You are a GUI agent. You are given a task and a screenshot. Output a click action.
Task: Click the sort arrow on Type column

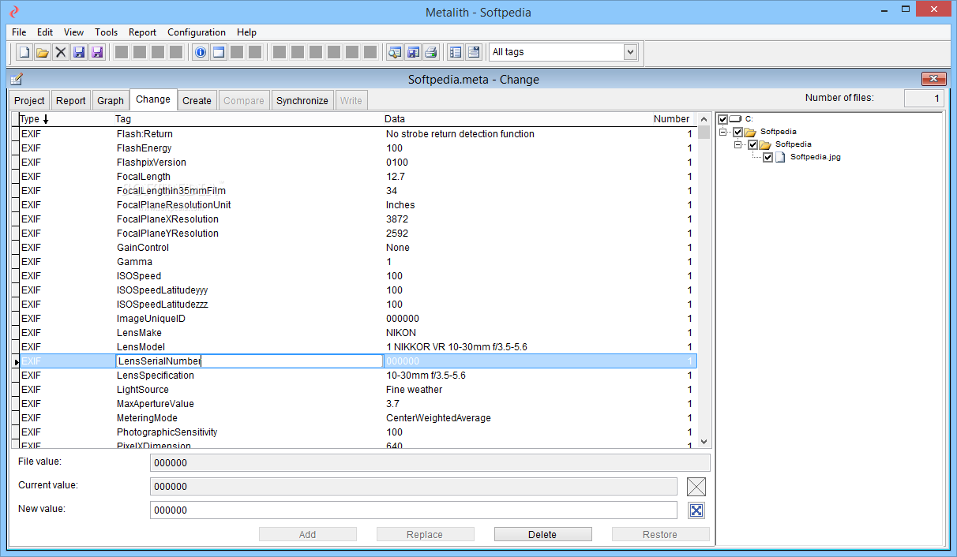(46, 119)
